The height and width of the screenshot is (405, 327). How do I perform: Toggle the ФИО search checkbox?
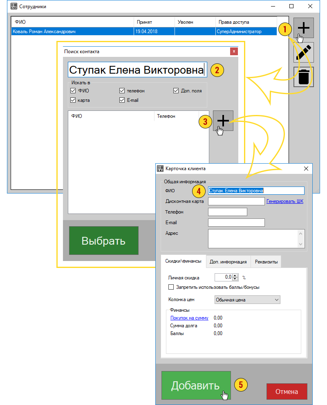tap(73, 91)
